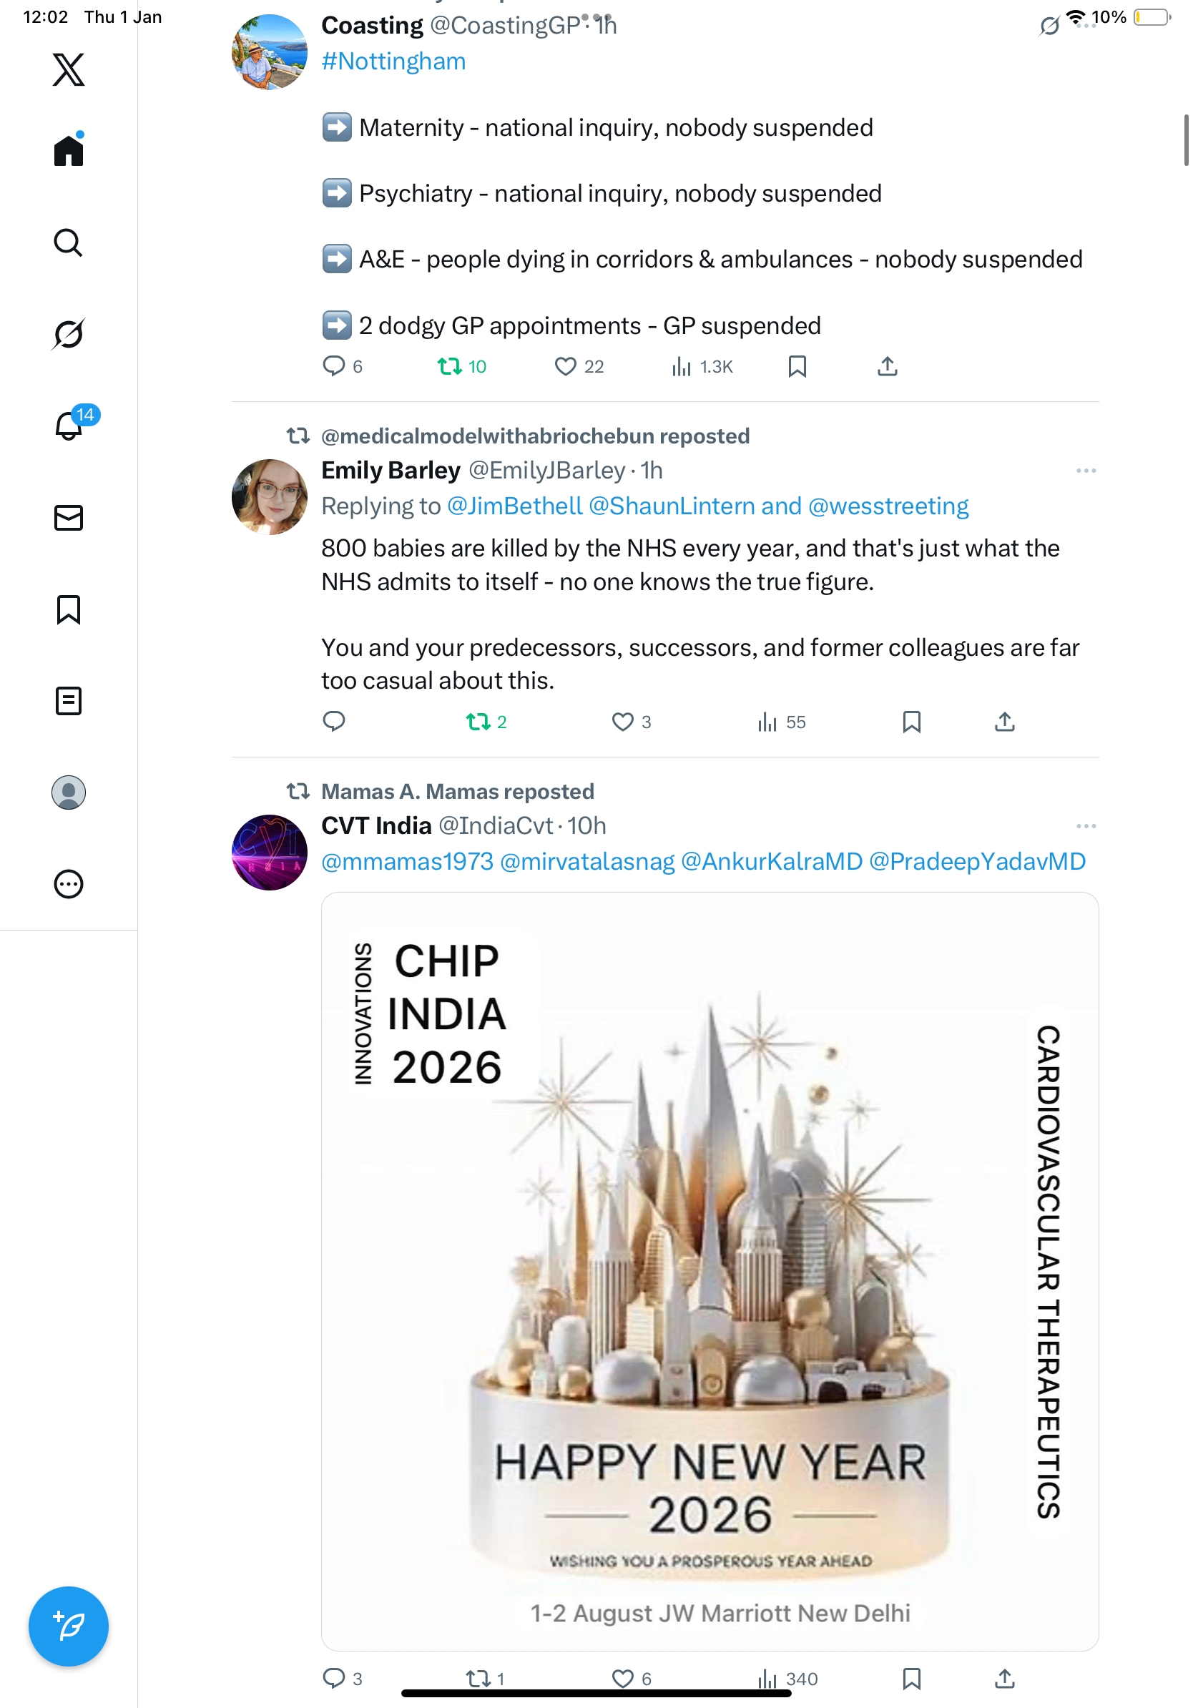Image resolution: width=1193 pixels, height=1708 pixels.
Task: Open the Search magnifier in sidebar
Action: (69, 242)
